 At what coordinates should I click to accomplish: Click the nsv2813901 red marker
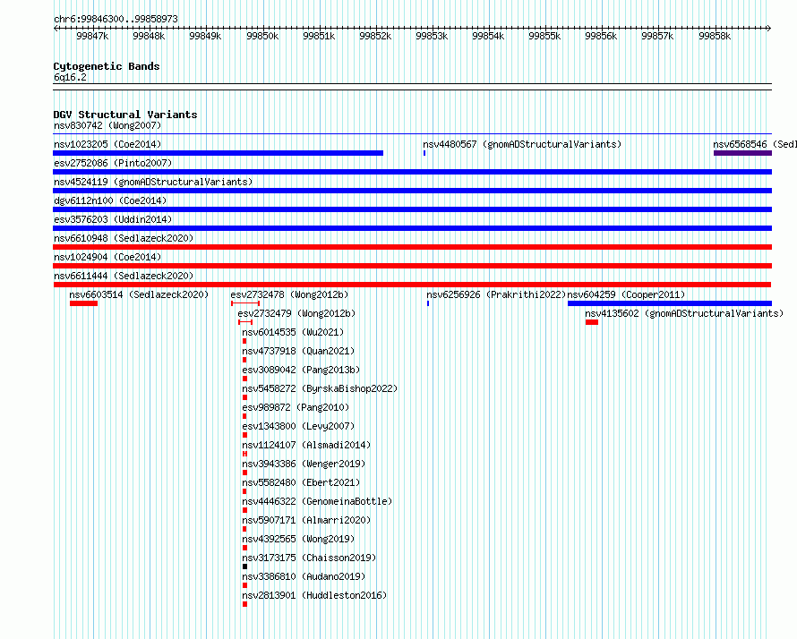[x=245, y=604]
